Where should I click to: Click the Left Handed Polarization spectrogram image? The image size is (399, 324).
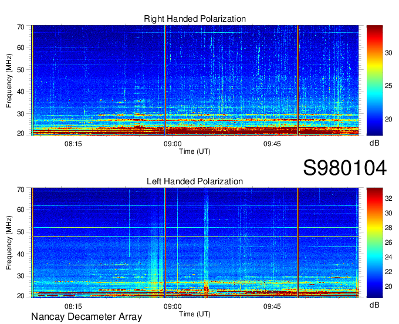(x=195, y=243)
